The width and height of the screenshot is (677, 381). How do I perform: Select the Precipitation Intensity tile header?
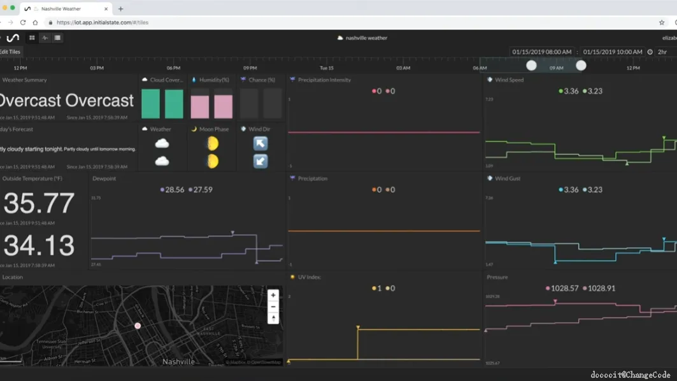[x=324, y=80]
